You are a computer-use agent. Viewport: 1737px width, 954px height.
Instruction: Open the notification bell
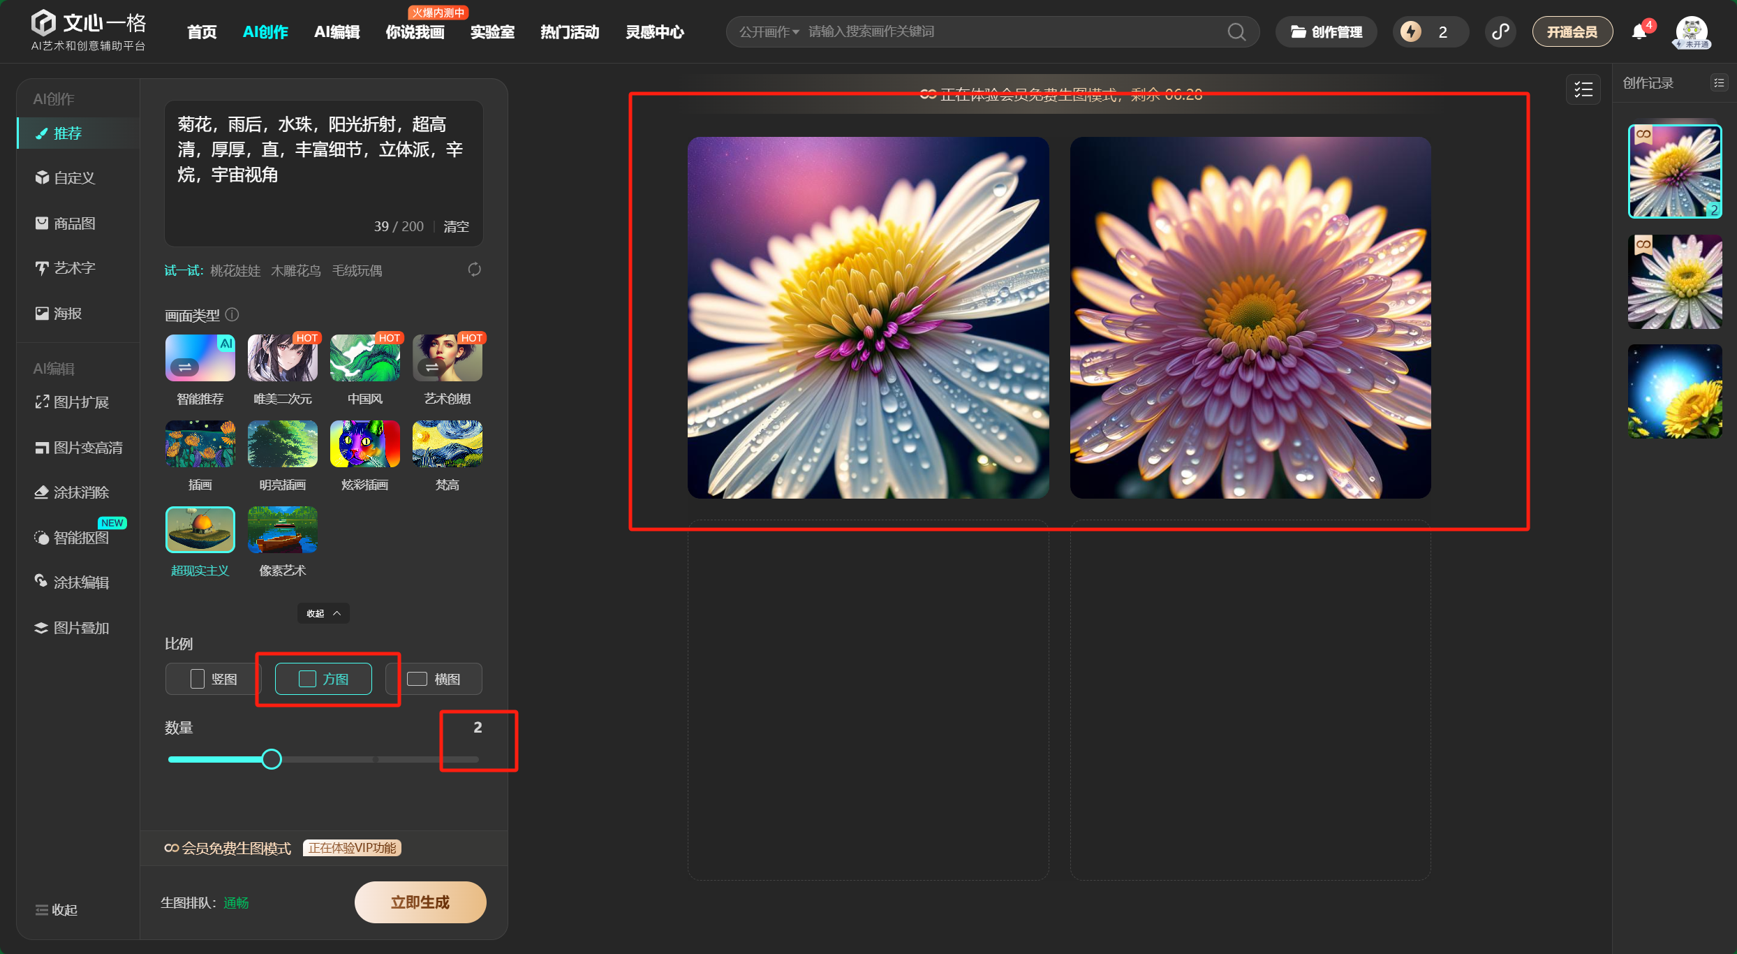coord(1639,32)
